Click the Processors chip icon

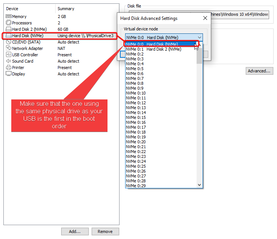9,23
